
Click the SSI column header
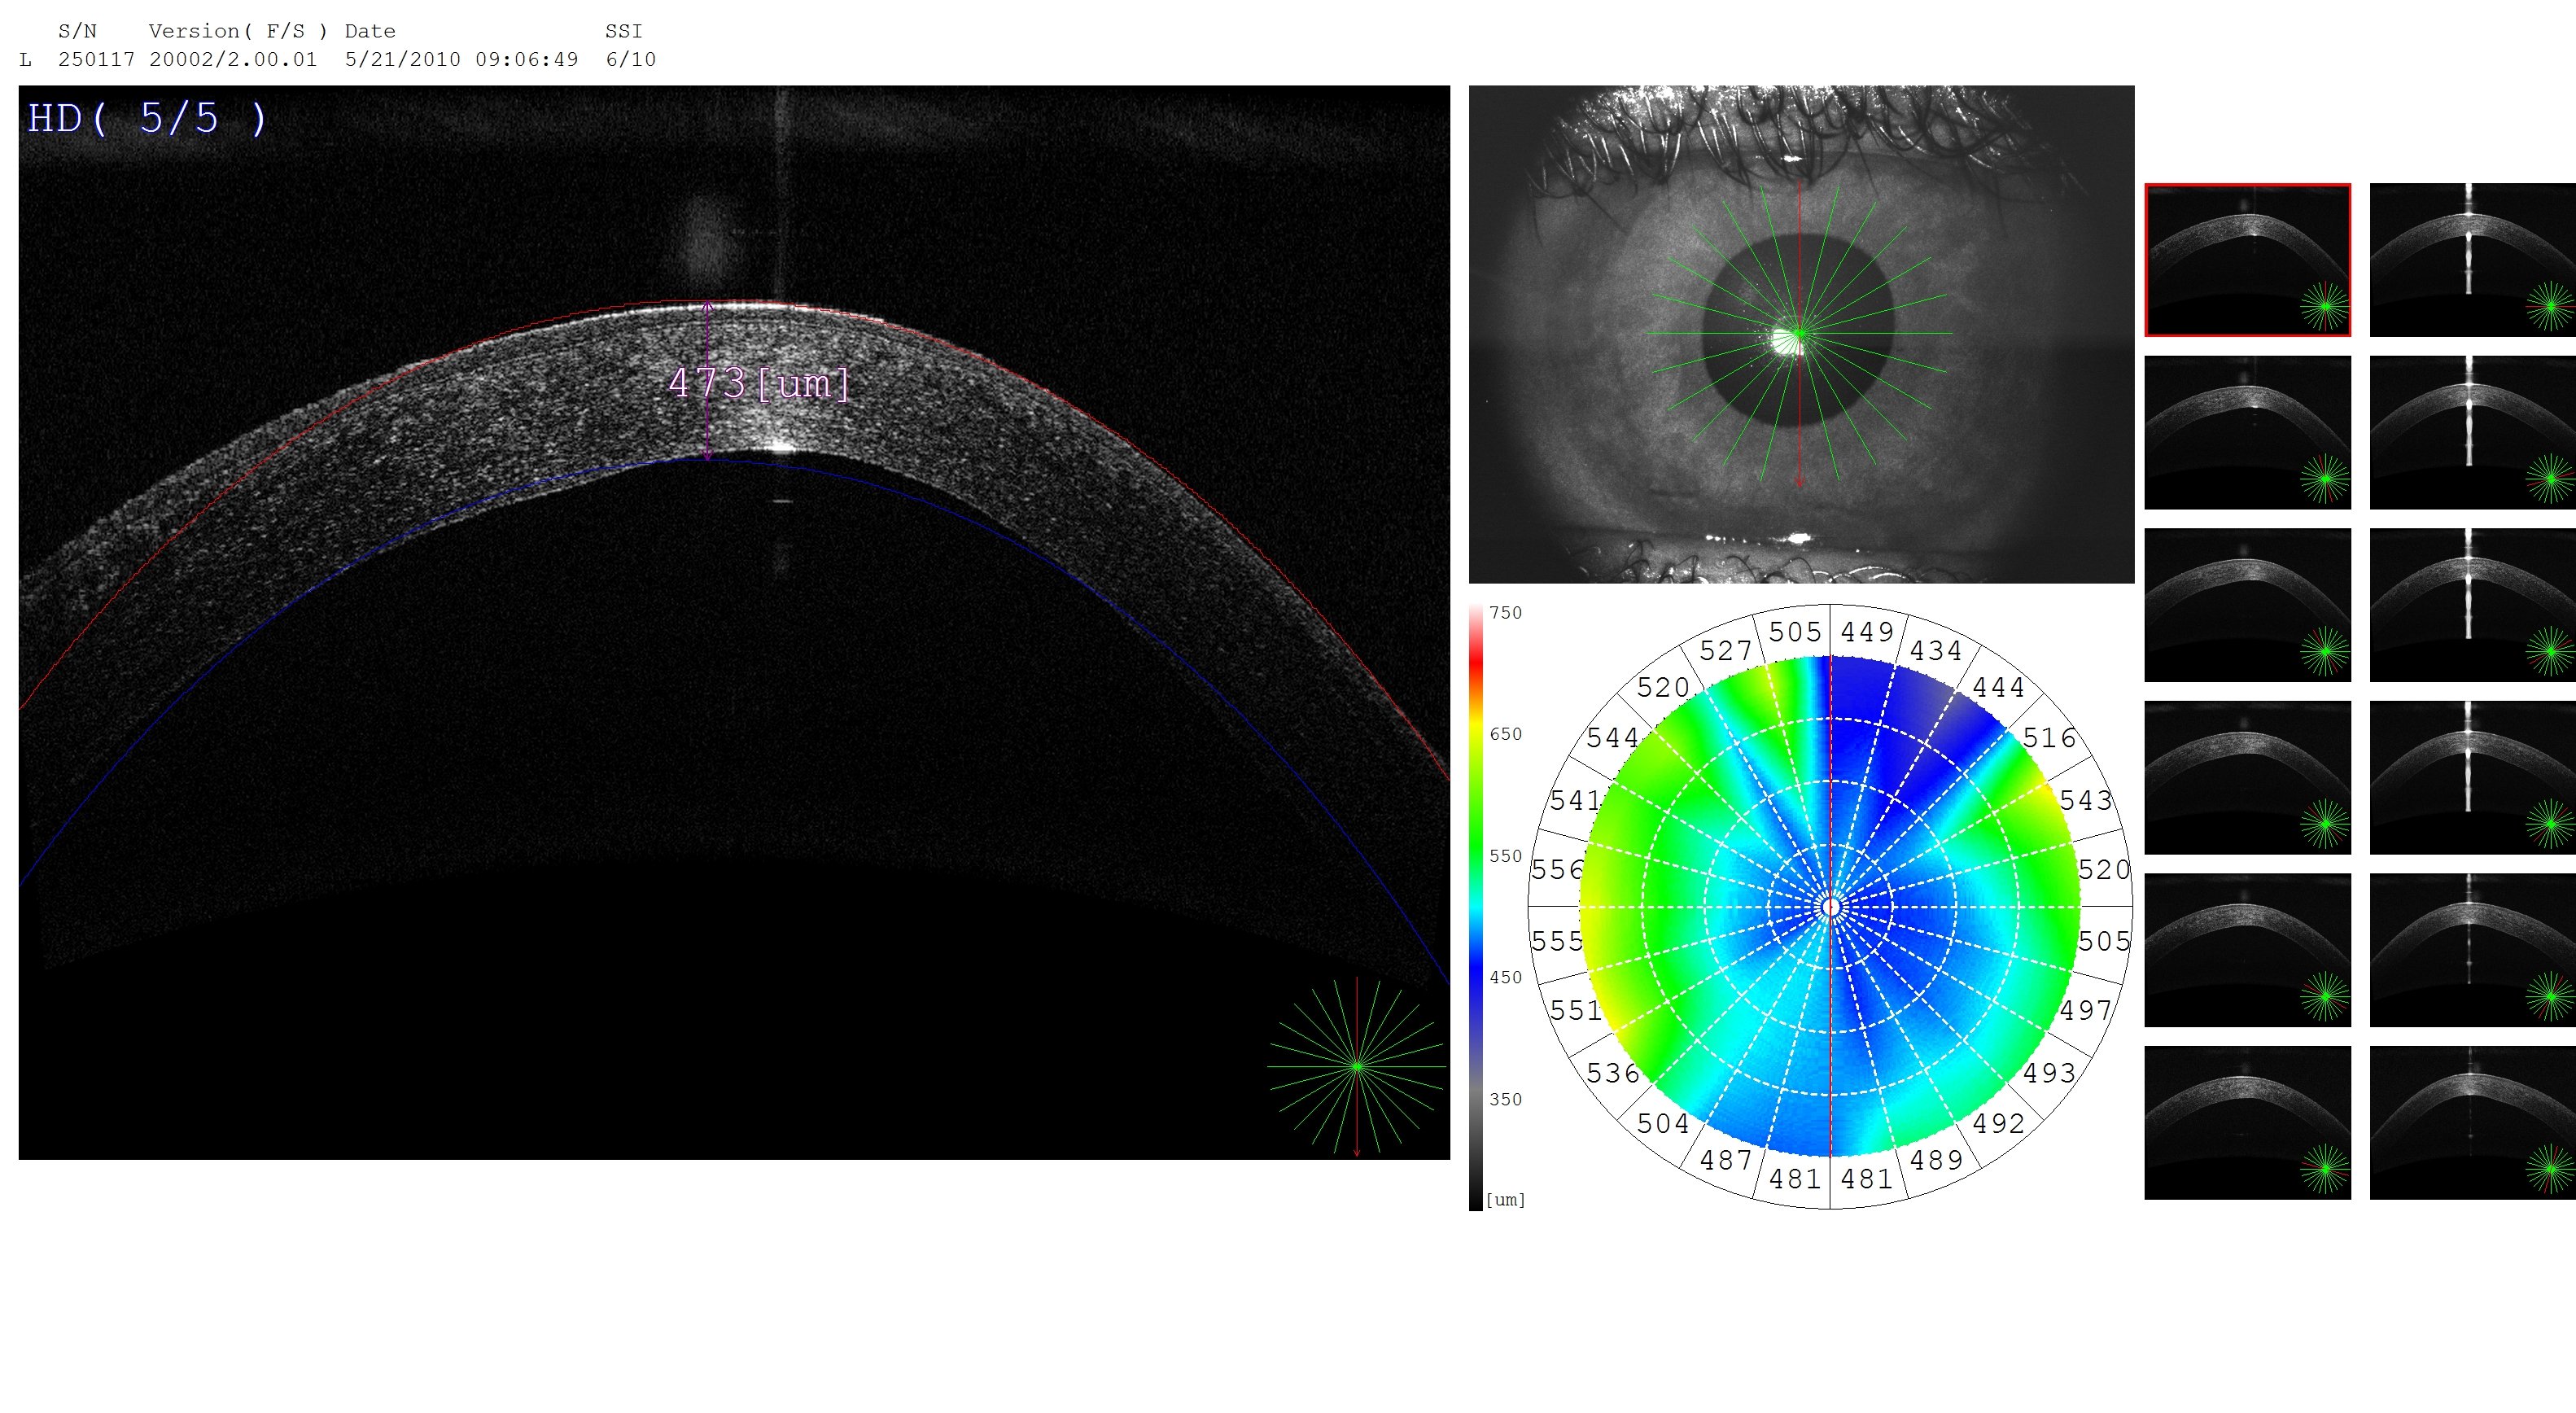tap(624, 31)
